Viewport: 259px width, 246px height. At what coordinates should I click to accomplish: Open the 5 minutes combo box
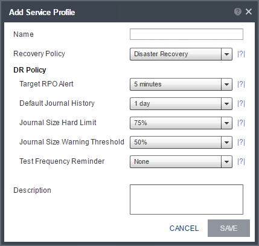tap(181, 84)
